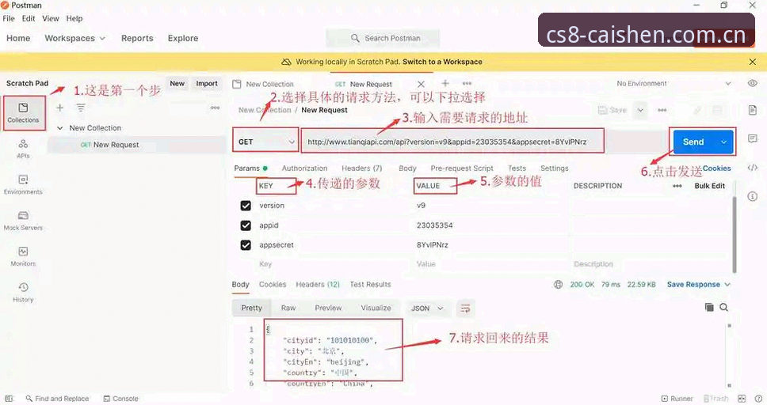
Task: Open the View menu
Action: tap(51, 18)
